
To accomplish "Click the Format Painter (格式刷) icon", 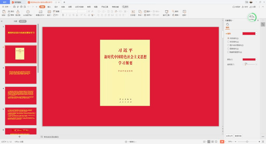I will pyautogui.click(x=18, y=12).
